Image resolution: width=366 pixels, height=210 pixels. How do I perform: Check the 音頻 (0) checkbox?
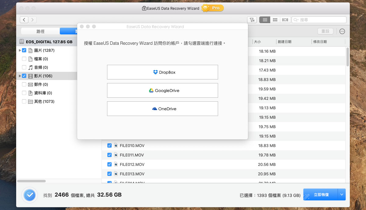point(24,67)
